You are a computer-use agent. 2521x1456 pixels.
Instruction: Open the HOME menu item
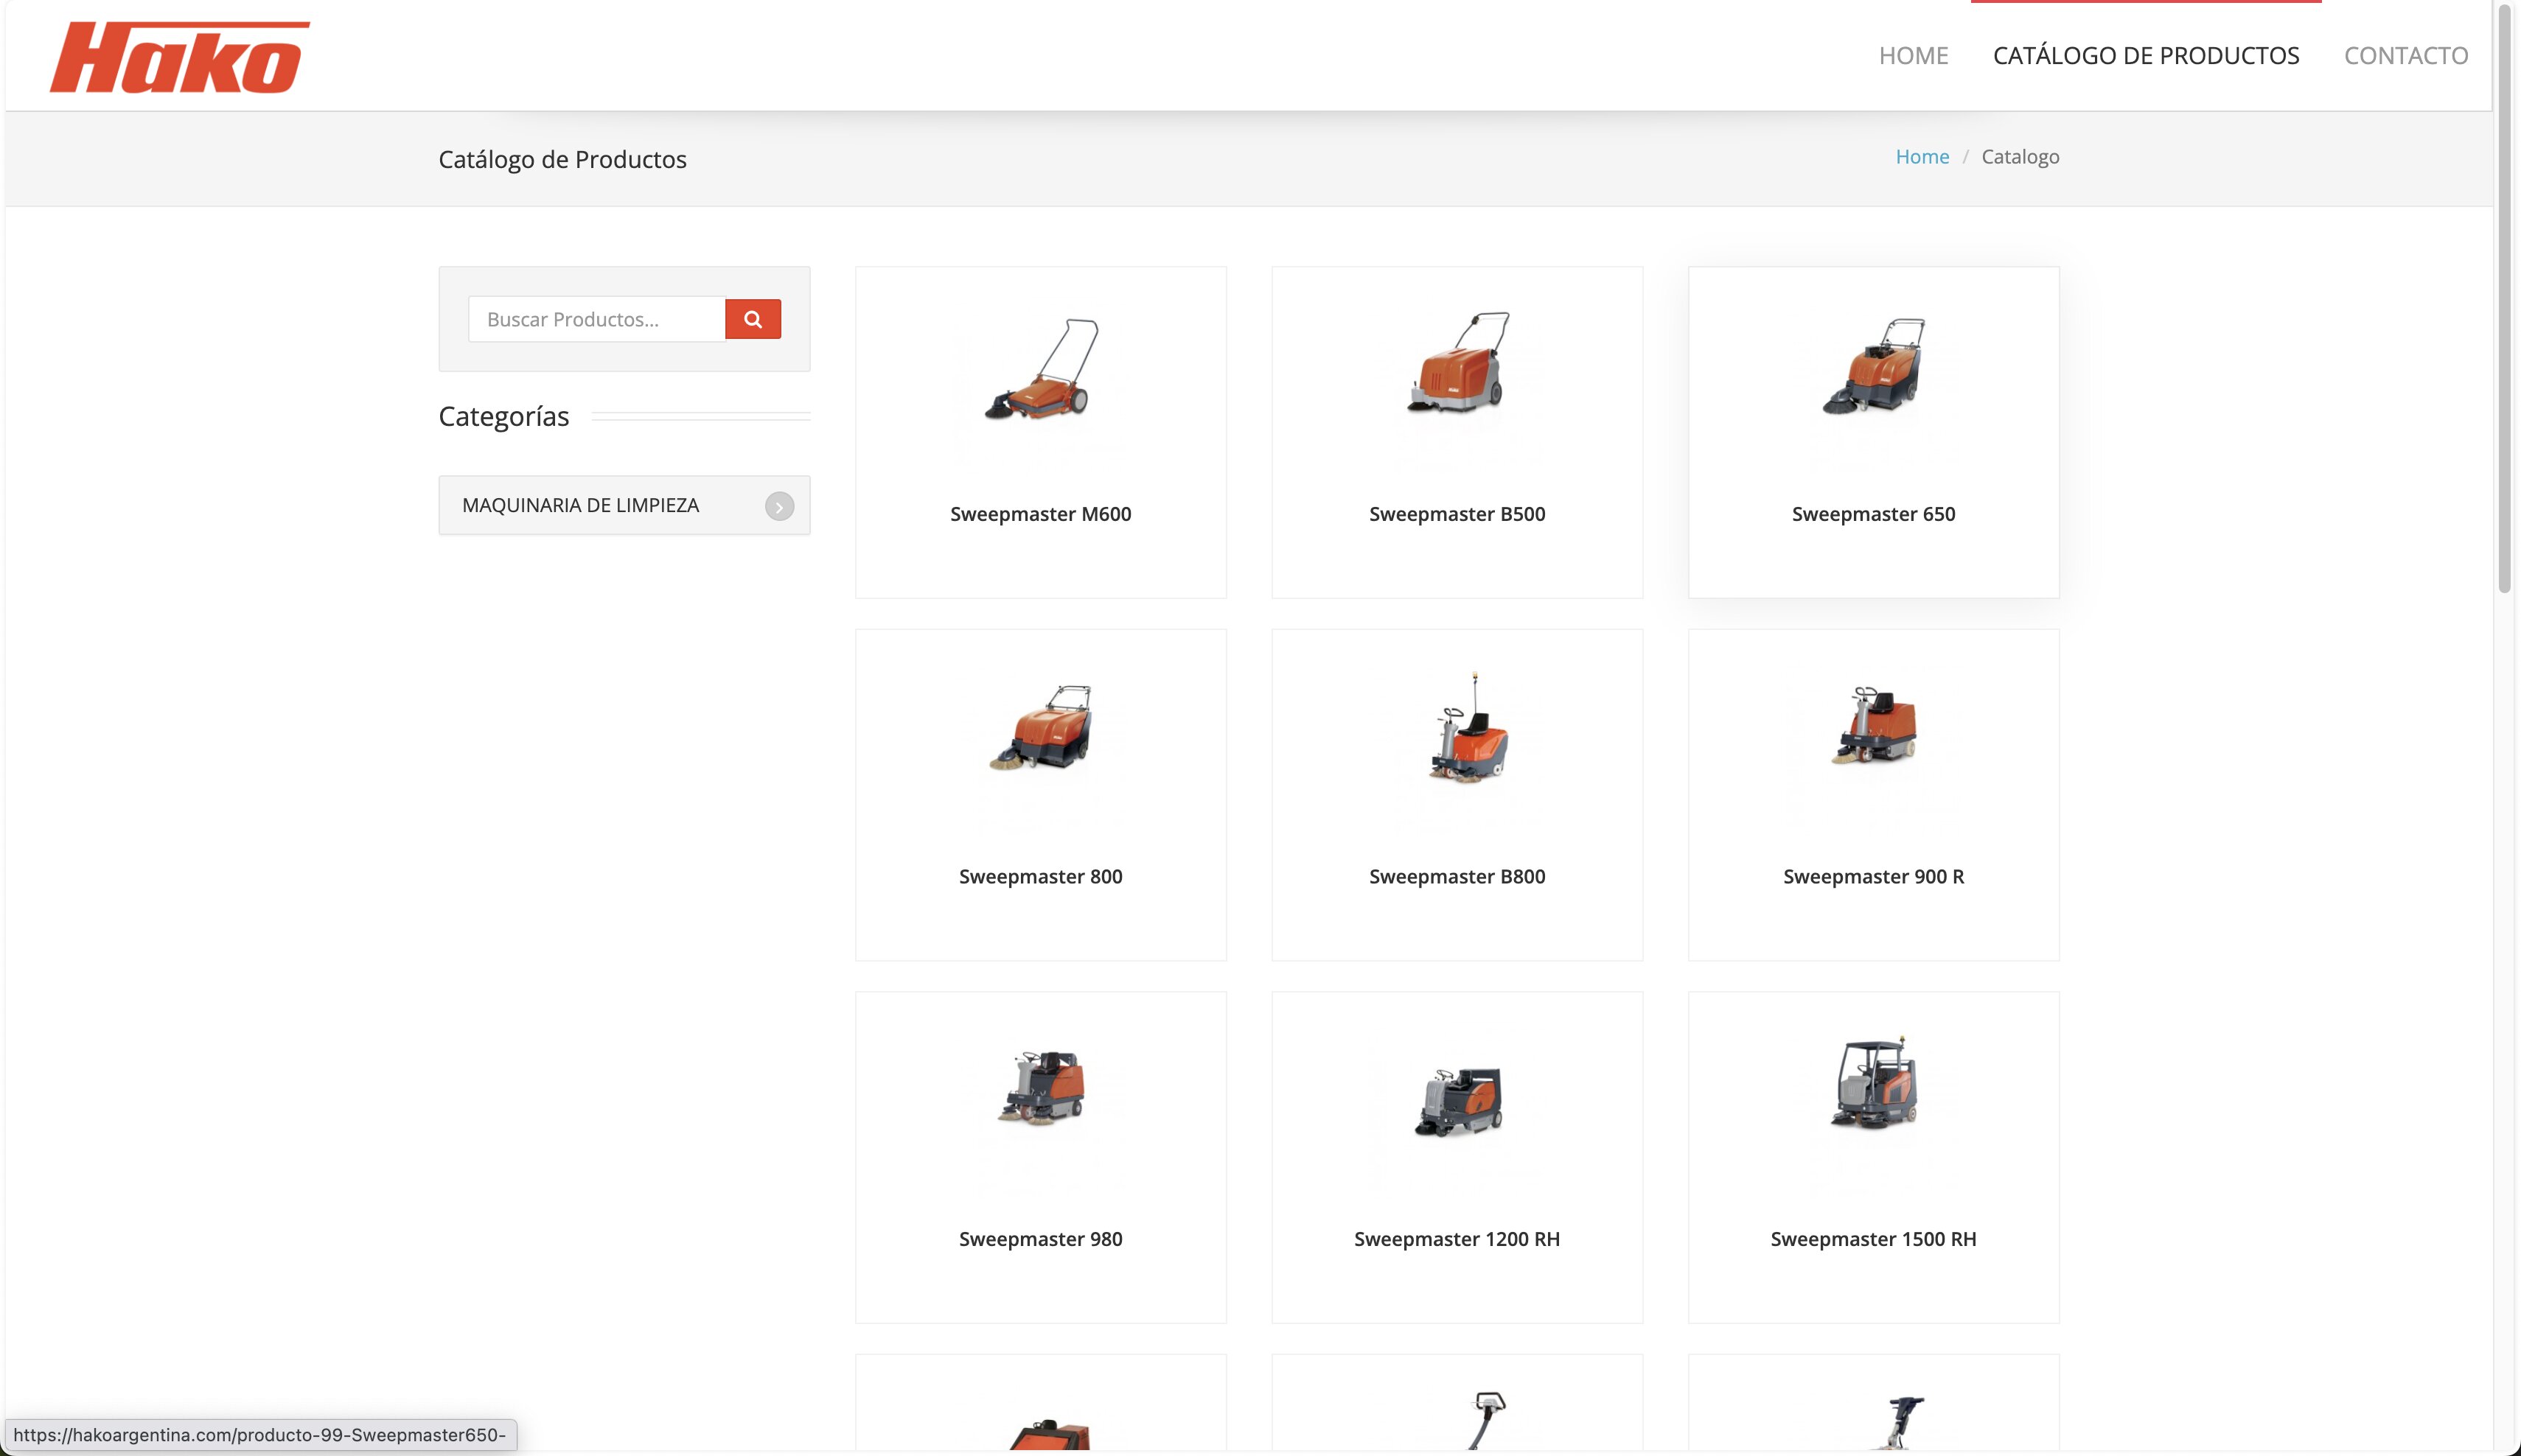[1913, 56]
